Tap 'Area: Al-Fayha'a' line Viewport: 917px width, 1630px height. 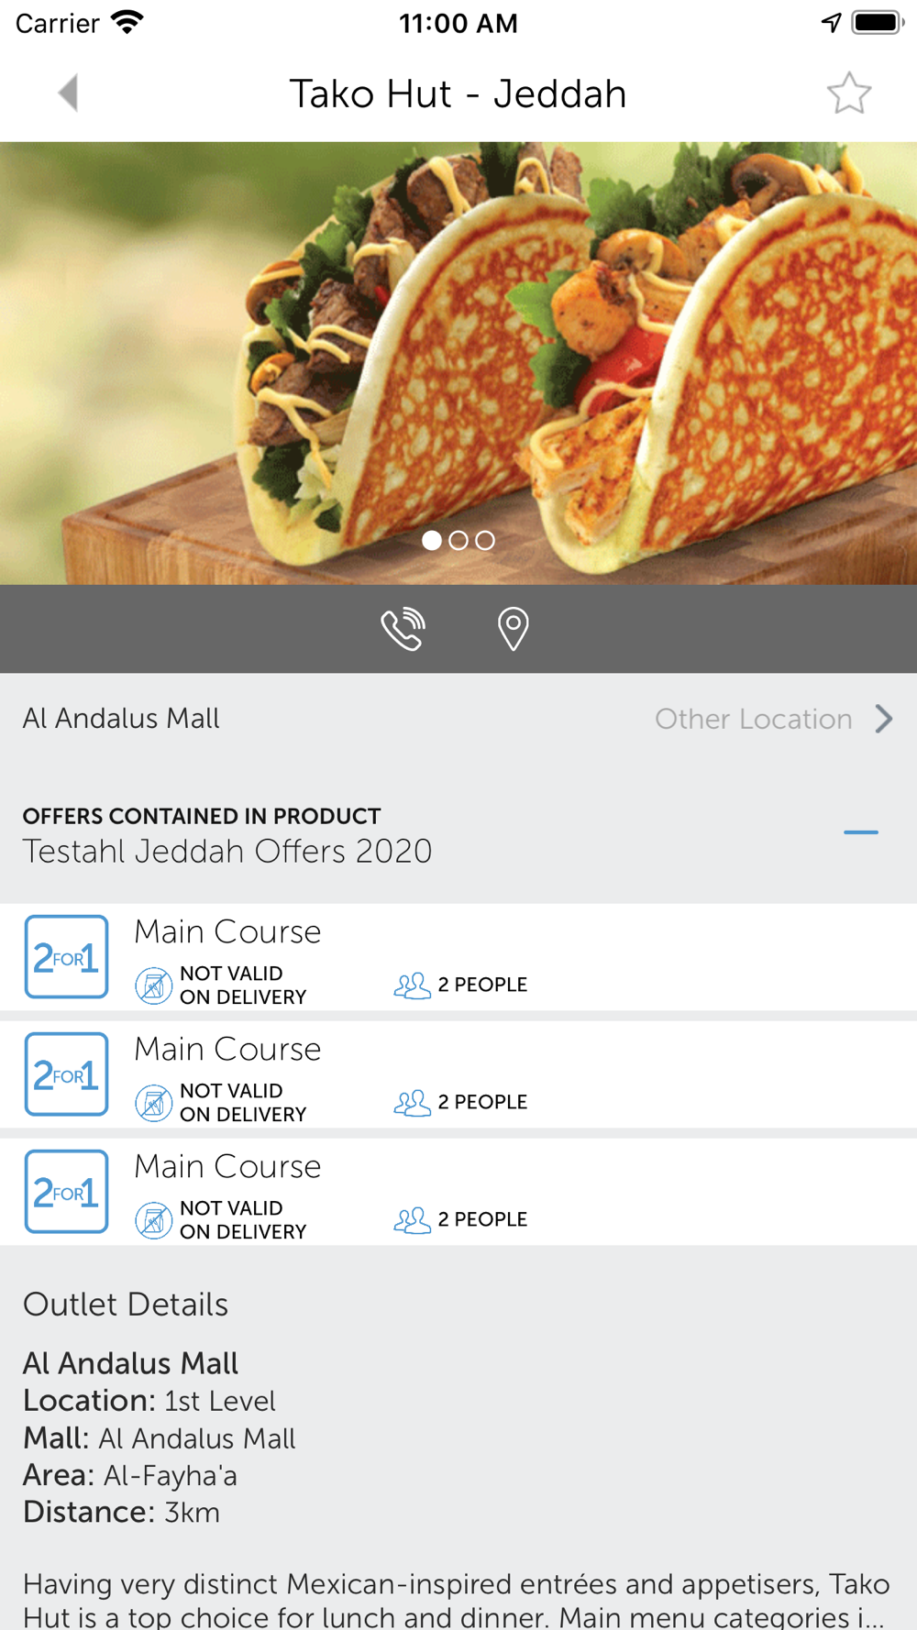tap(130, 1475)
